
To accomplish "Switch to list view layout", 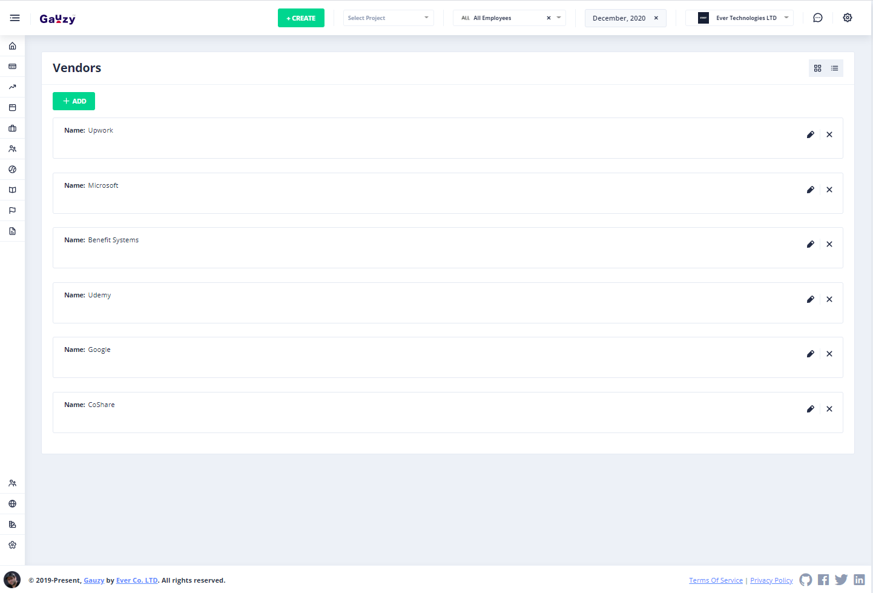I will pos(834,68).
